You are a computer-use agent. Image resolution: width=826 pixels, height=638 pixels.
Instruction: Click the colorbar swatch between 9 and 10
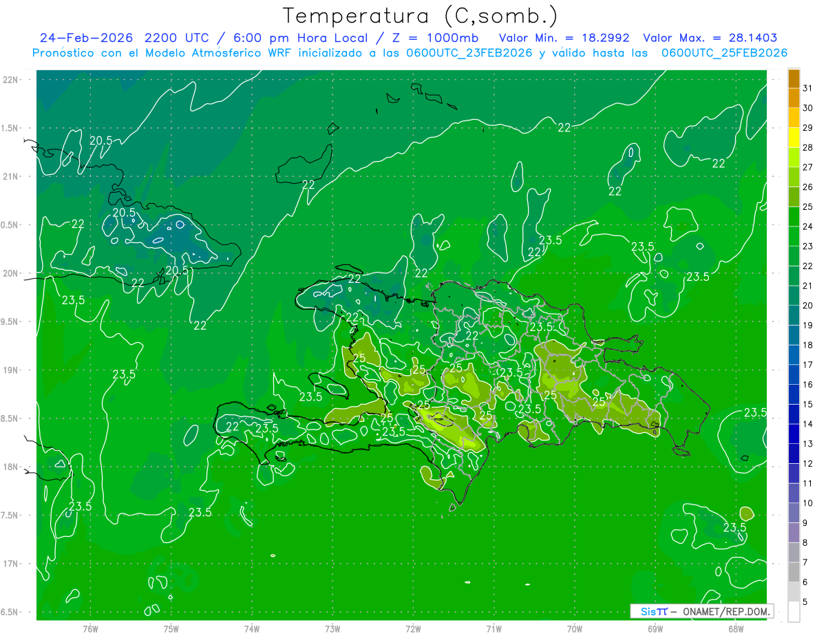[794, 513]
